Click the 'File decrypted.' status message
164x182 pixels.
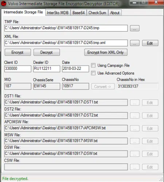[15, 179]
